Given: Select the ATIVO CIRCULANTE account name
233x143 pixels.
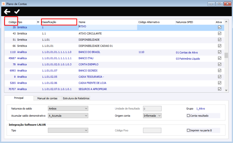Looking at the screenshot, I should coord(90,34).
